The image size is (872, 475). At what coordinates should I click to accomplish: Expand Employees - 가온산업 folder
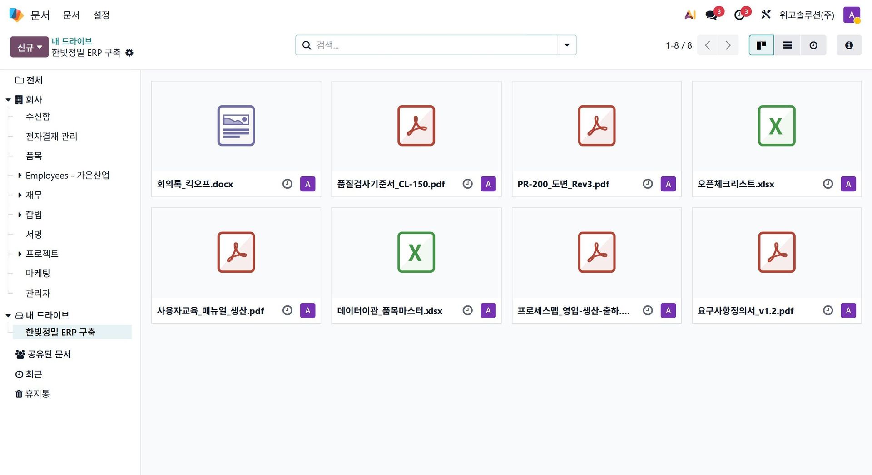pos(20,176)
